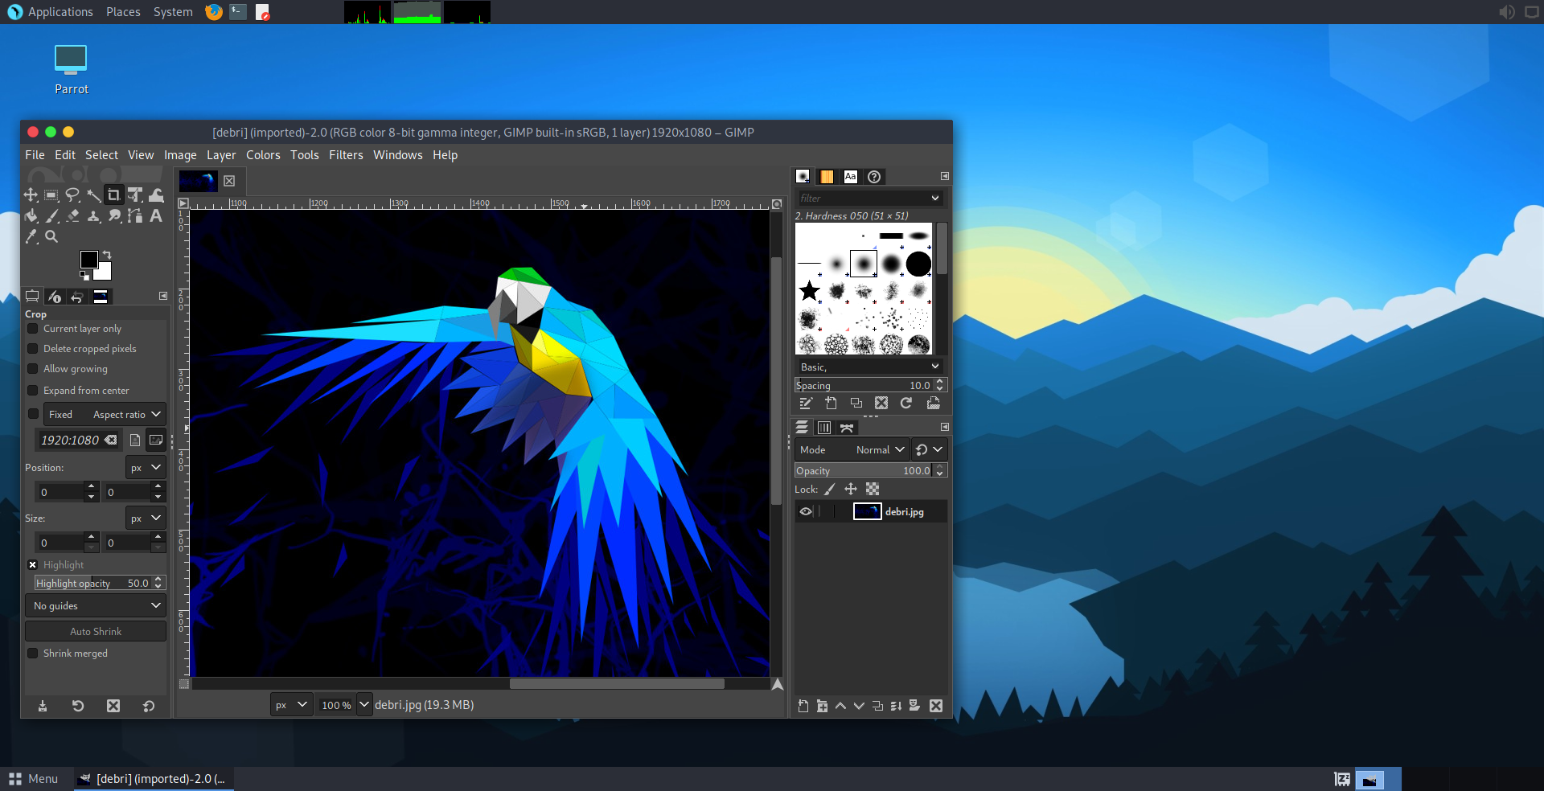Create a new layer in the Layers panel
1544x791 pixels.
coord(802,706)
